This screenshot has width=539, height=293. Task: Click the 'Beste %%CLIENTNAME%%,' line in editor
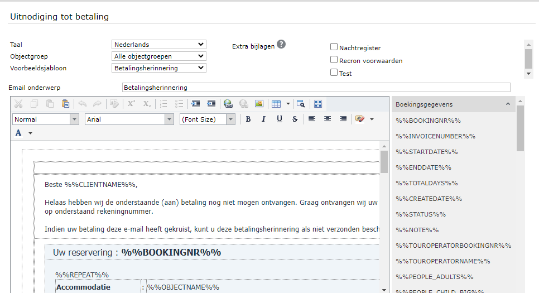pos(91,185)
